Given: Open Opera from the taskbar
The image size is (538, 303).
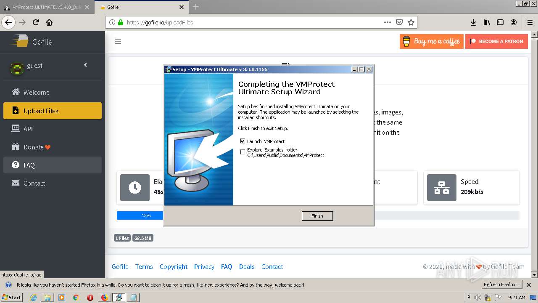Looking at the screenshot, I should (90, 297).
